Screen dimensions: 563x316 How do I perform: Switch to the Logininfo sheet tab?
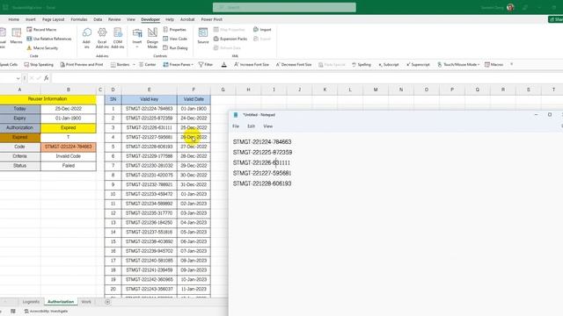click(31, 302)
